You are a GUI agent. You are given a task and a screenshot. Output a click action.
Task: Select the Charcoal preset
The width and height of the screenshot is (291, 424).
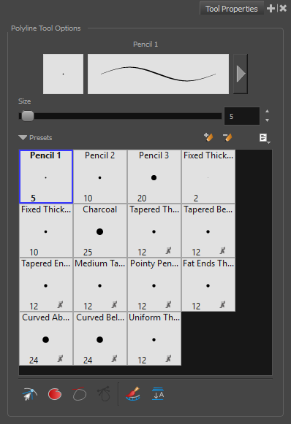[x=100, y=231]
